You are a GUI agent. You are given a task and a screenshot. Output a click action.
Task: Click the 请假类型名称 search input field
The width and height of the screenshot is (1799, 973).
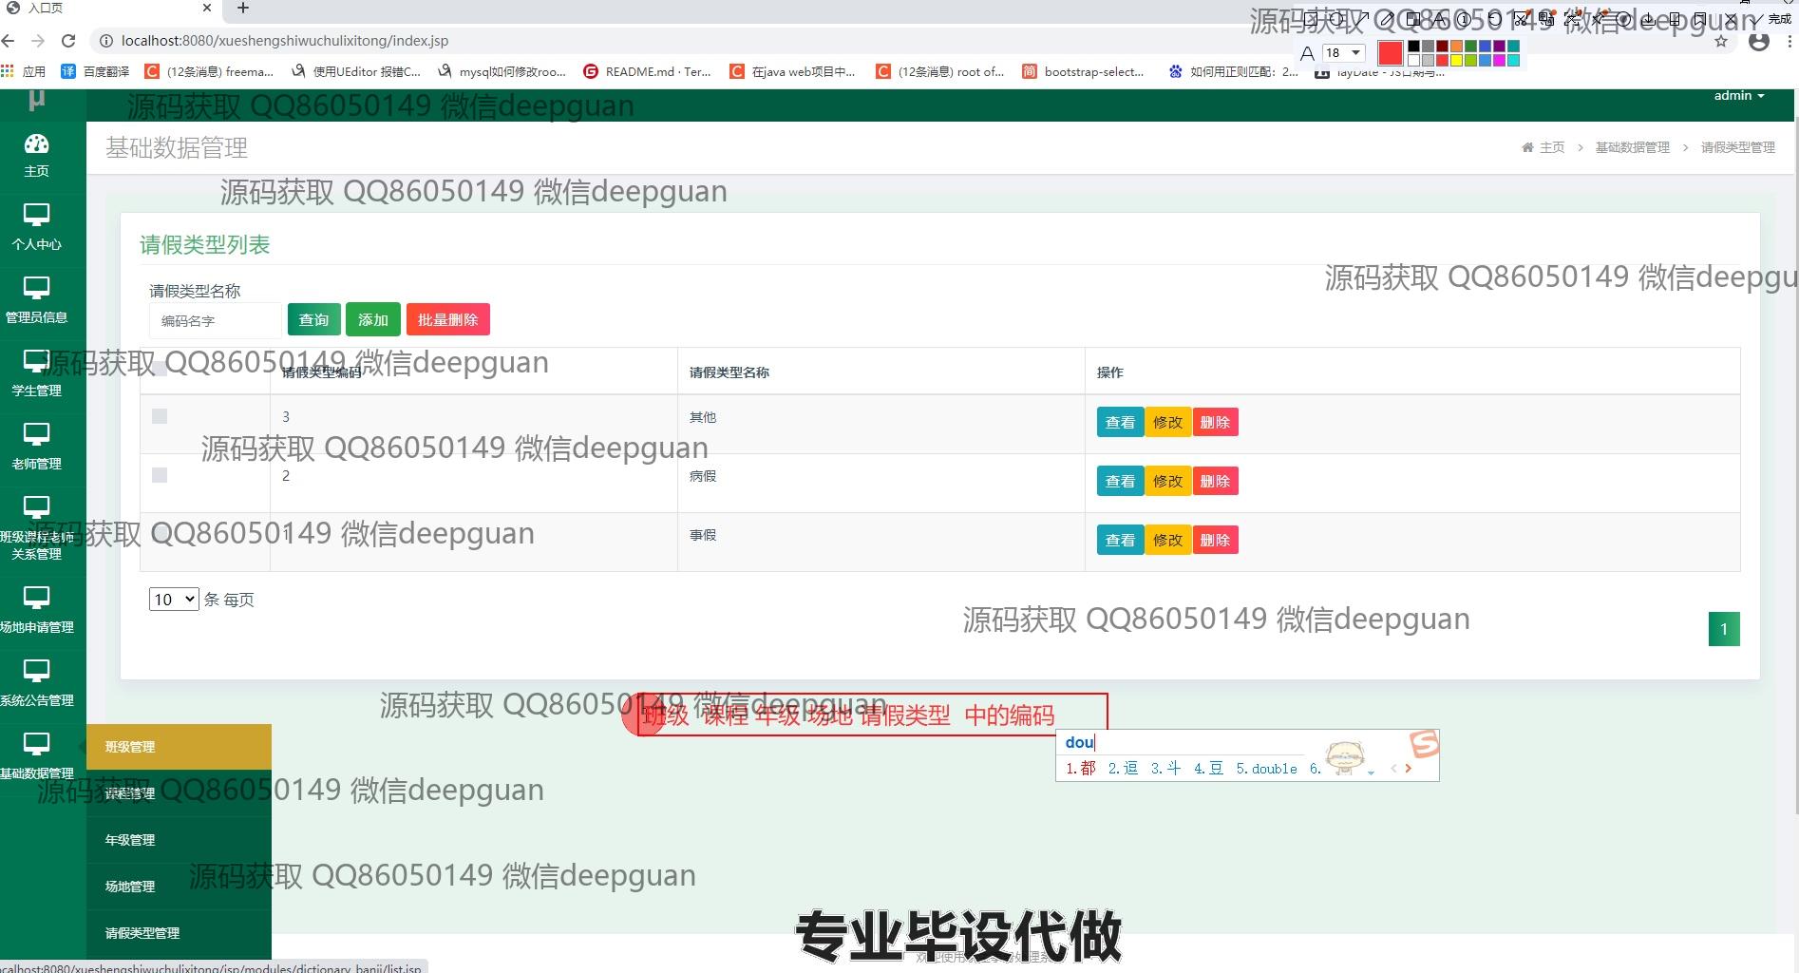point(215,321)
